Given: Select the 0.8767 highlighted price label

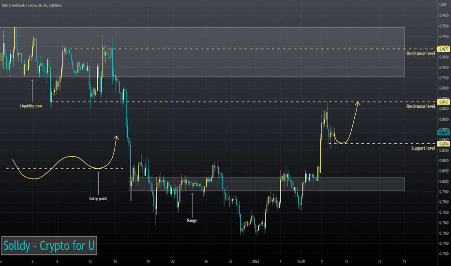Looking at the screenshot, I should pyautogui.click(x=444, y=102).
